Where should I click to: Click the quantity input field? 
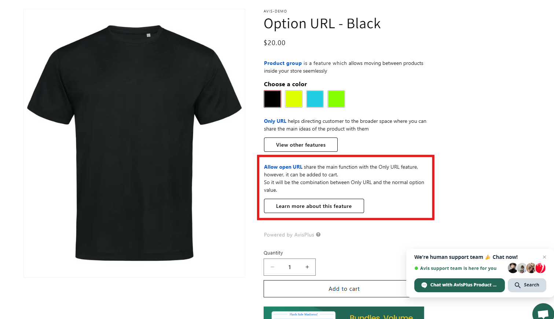(x=290, y=267)
